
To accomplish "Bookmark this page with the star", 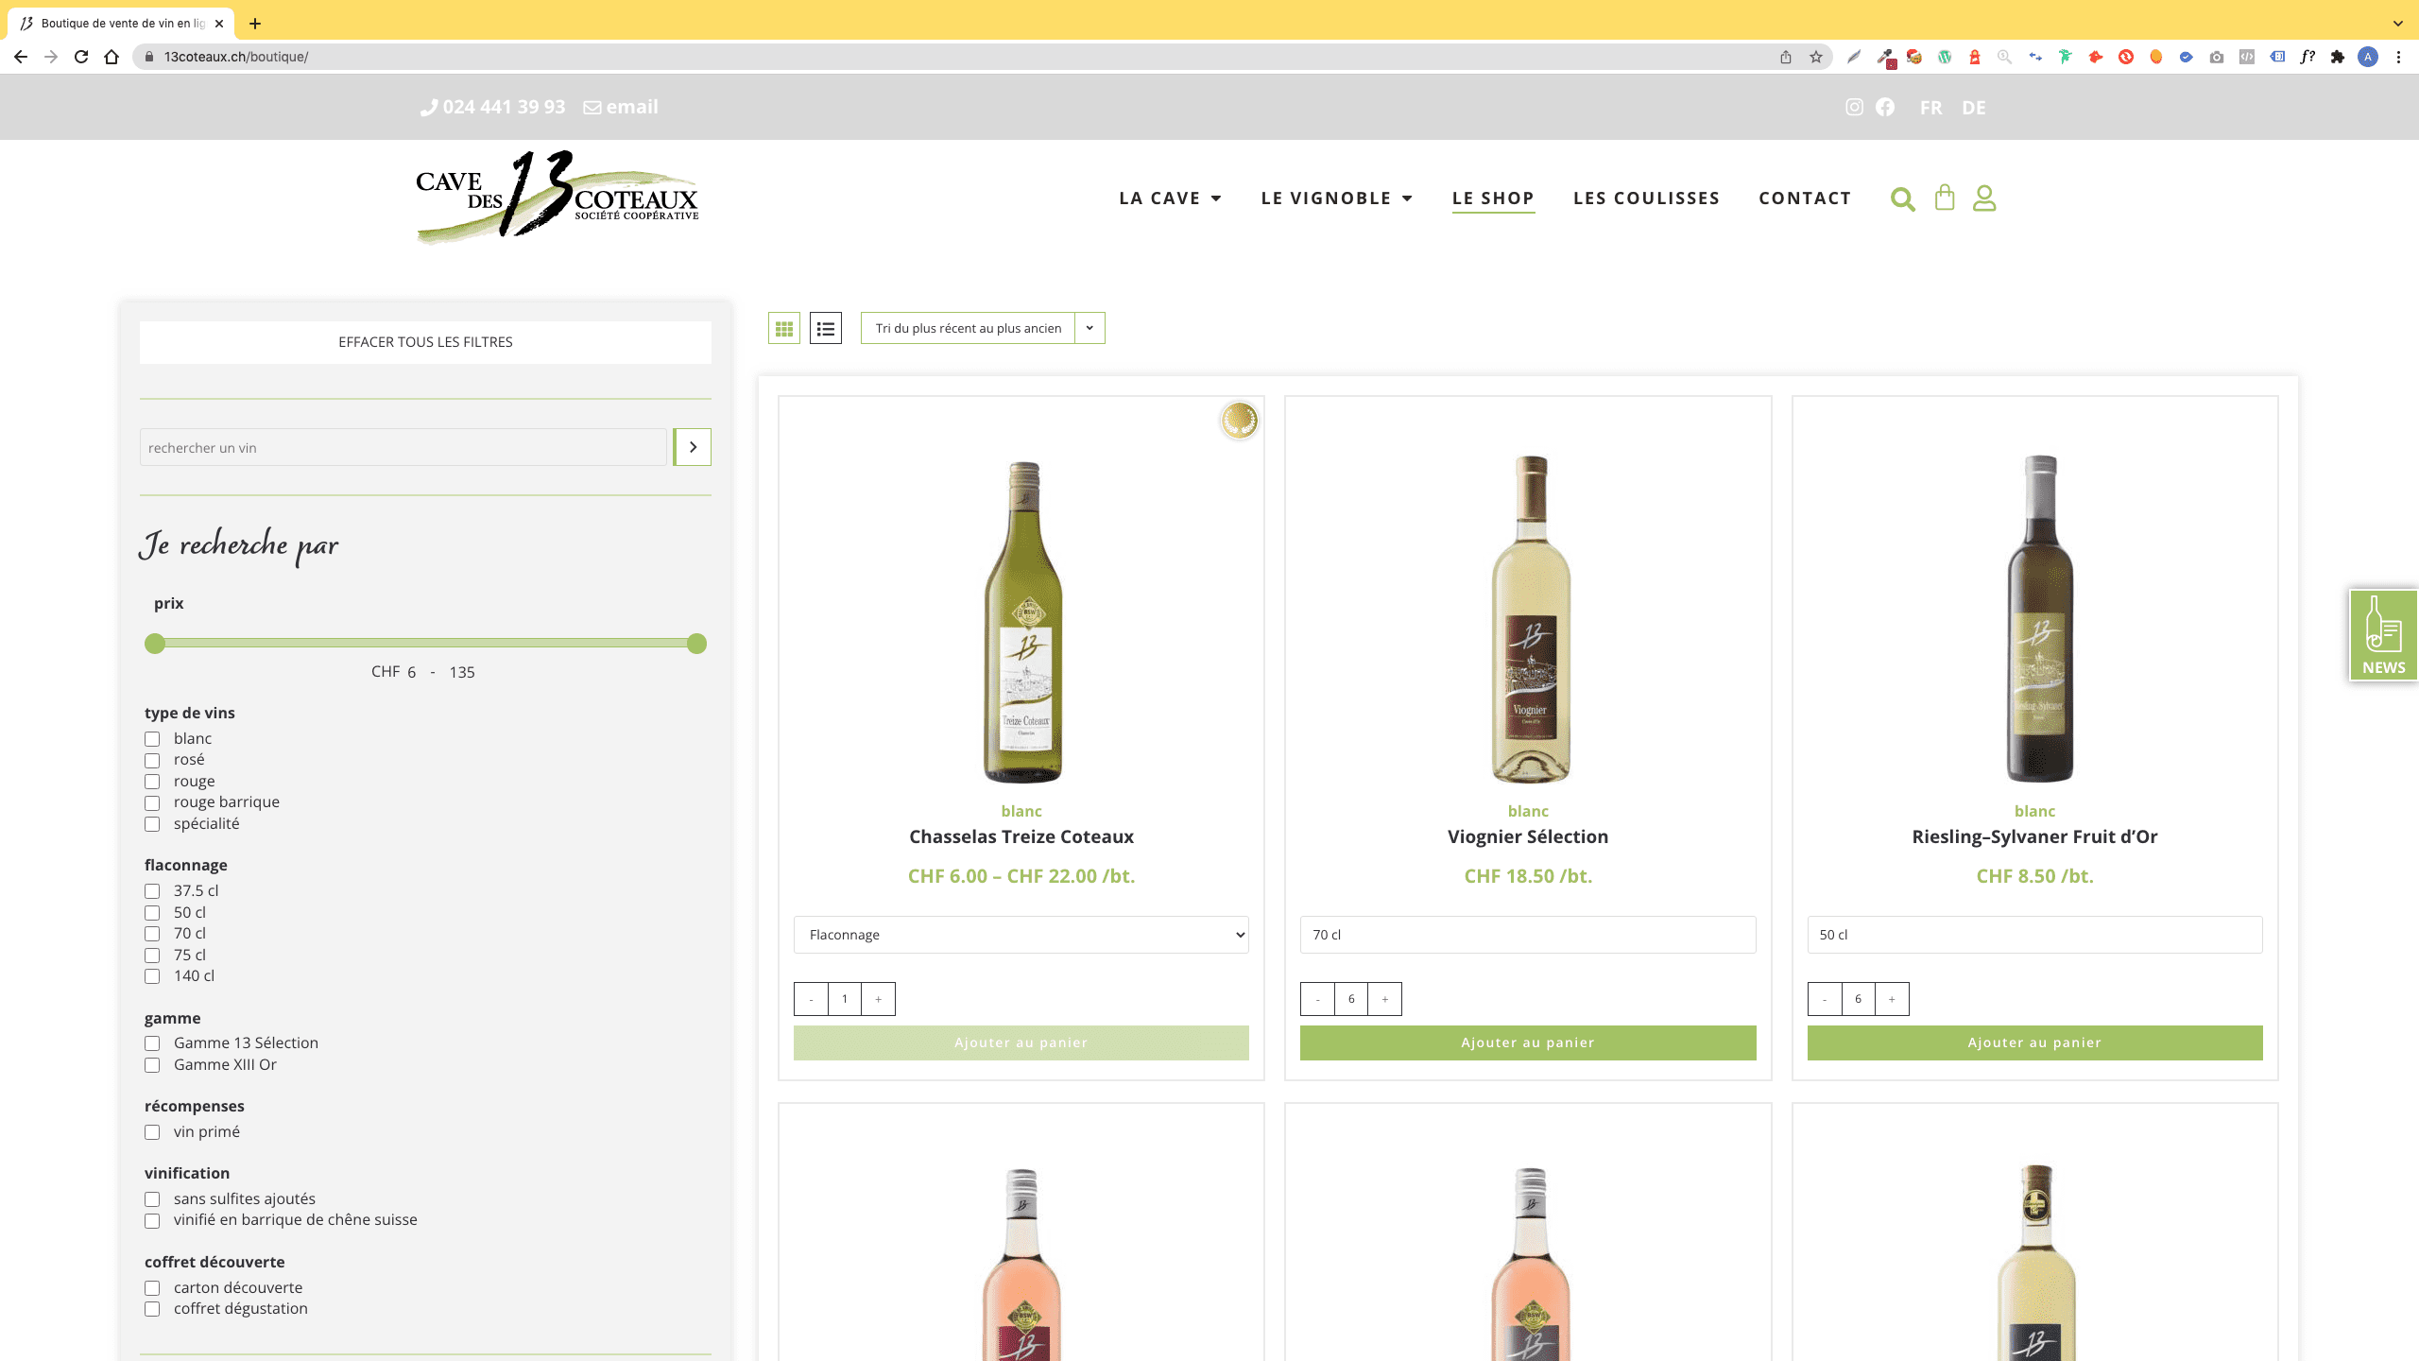I will (1816, 57).
